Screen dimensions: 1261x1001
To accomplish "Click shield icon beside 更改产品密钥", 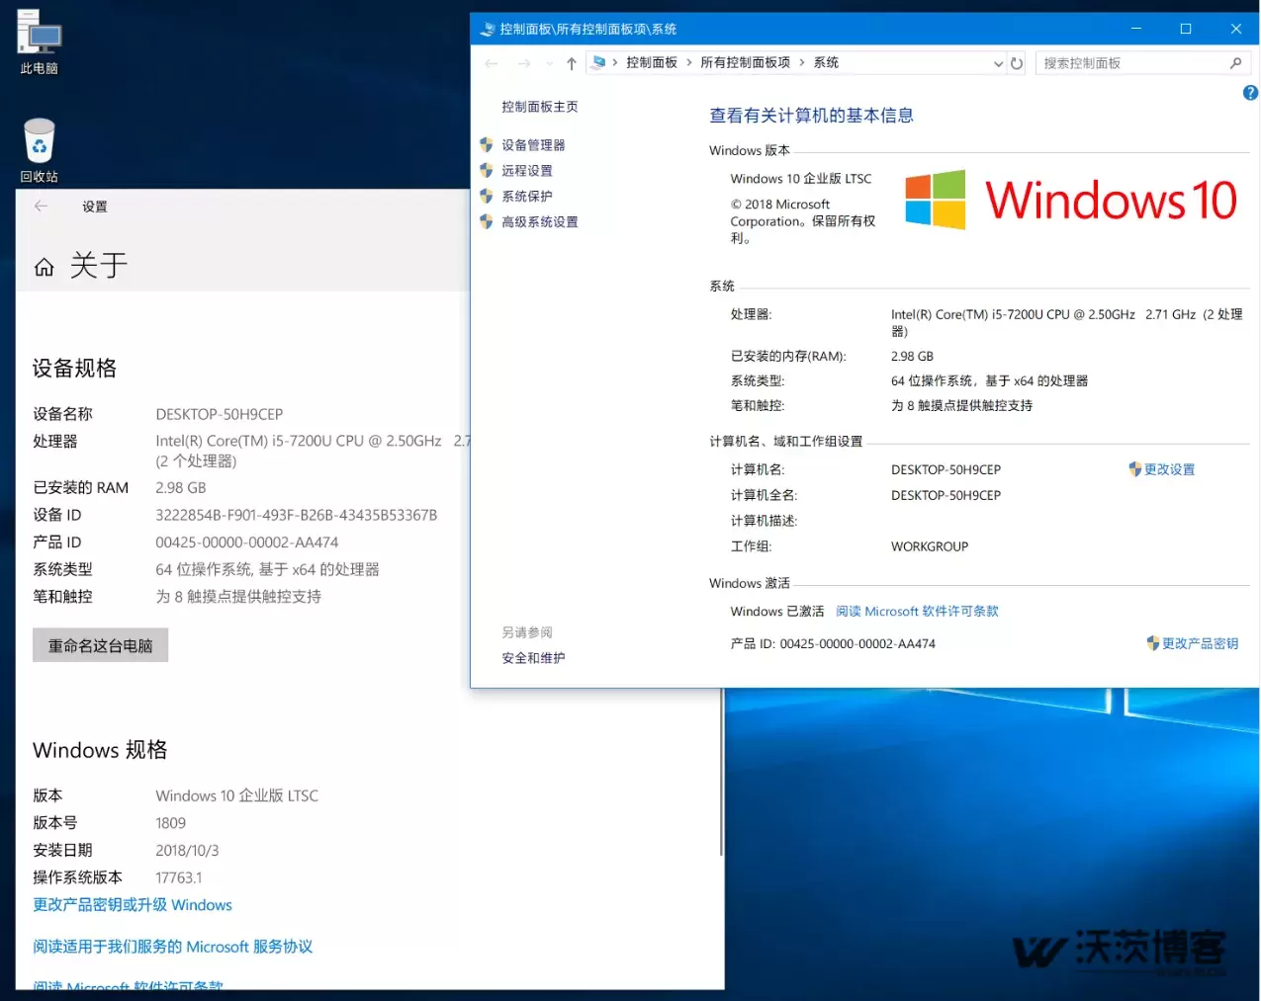I will coord(1153,642).
